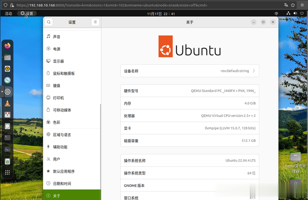The height and width of the screenshot is (200, 308).
Task: Open Firefox from the dock
Action: 8,46
